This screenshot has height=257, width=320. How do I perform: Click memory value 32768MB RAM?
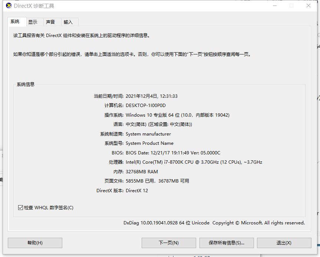pyautogui.click(x=142, y=171)
